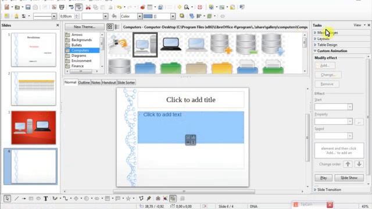This screenshot has height=209, width=372.
Task: Click the Print icon in toolbar
Action: coord(62,7)
